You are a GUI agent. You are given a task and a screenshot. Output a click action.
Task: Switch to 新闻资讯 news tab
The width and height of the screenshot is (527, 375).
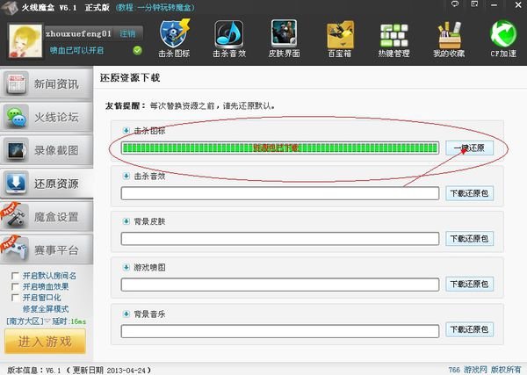(x=47, y=83)
